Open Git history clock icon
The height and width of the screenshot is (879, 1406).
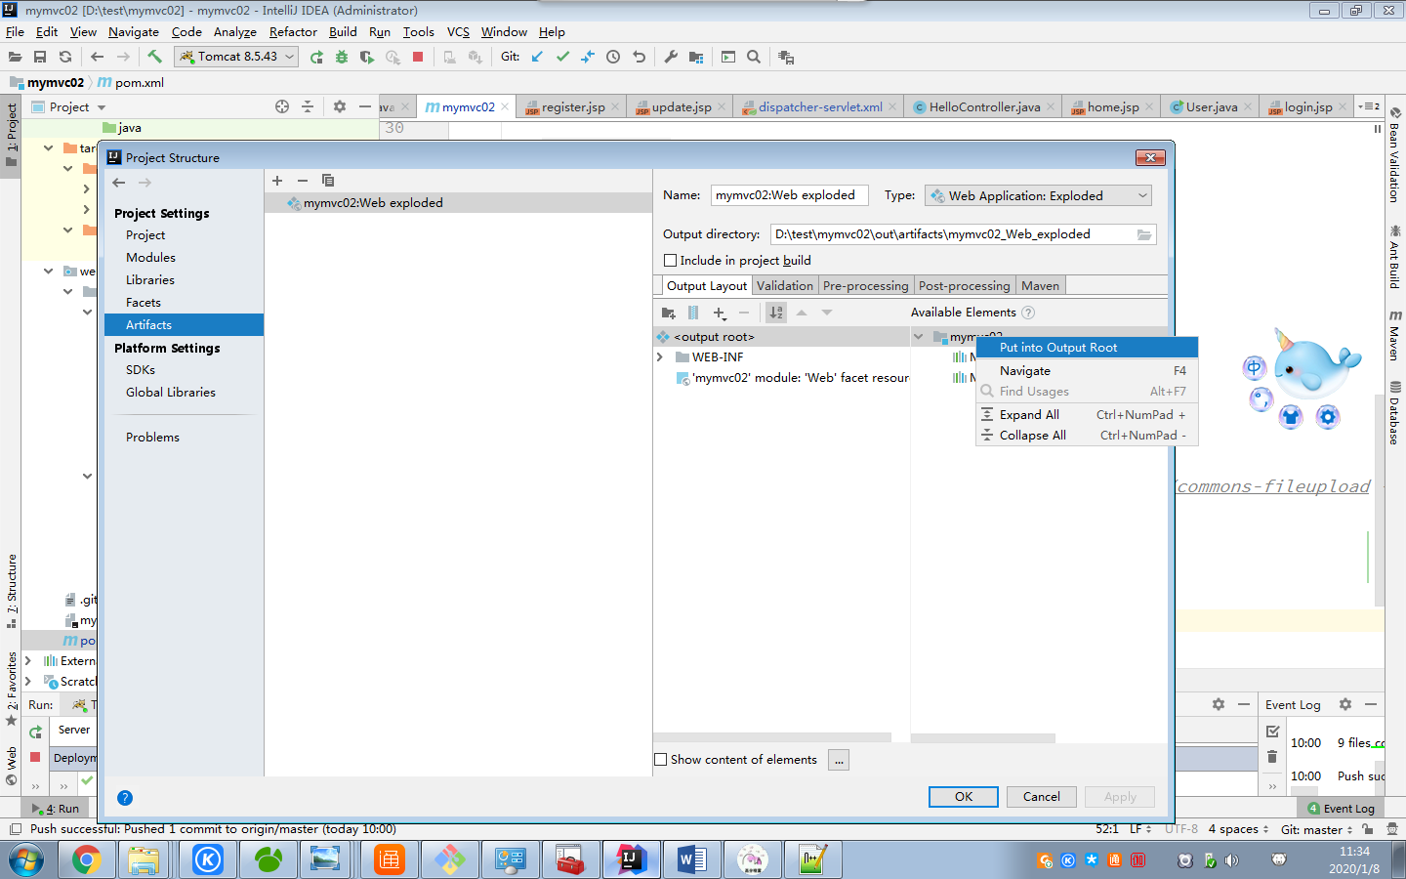click(613, 57)
